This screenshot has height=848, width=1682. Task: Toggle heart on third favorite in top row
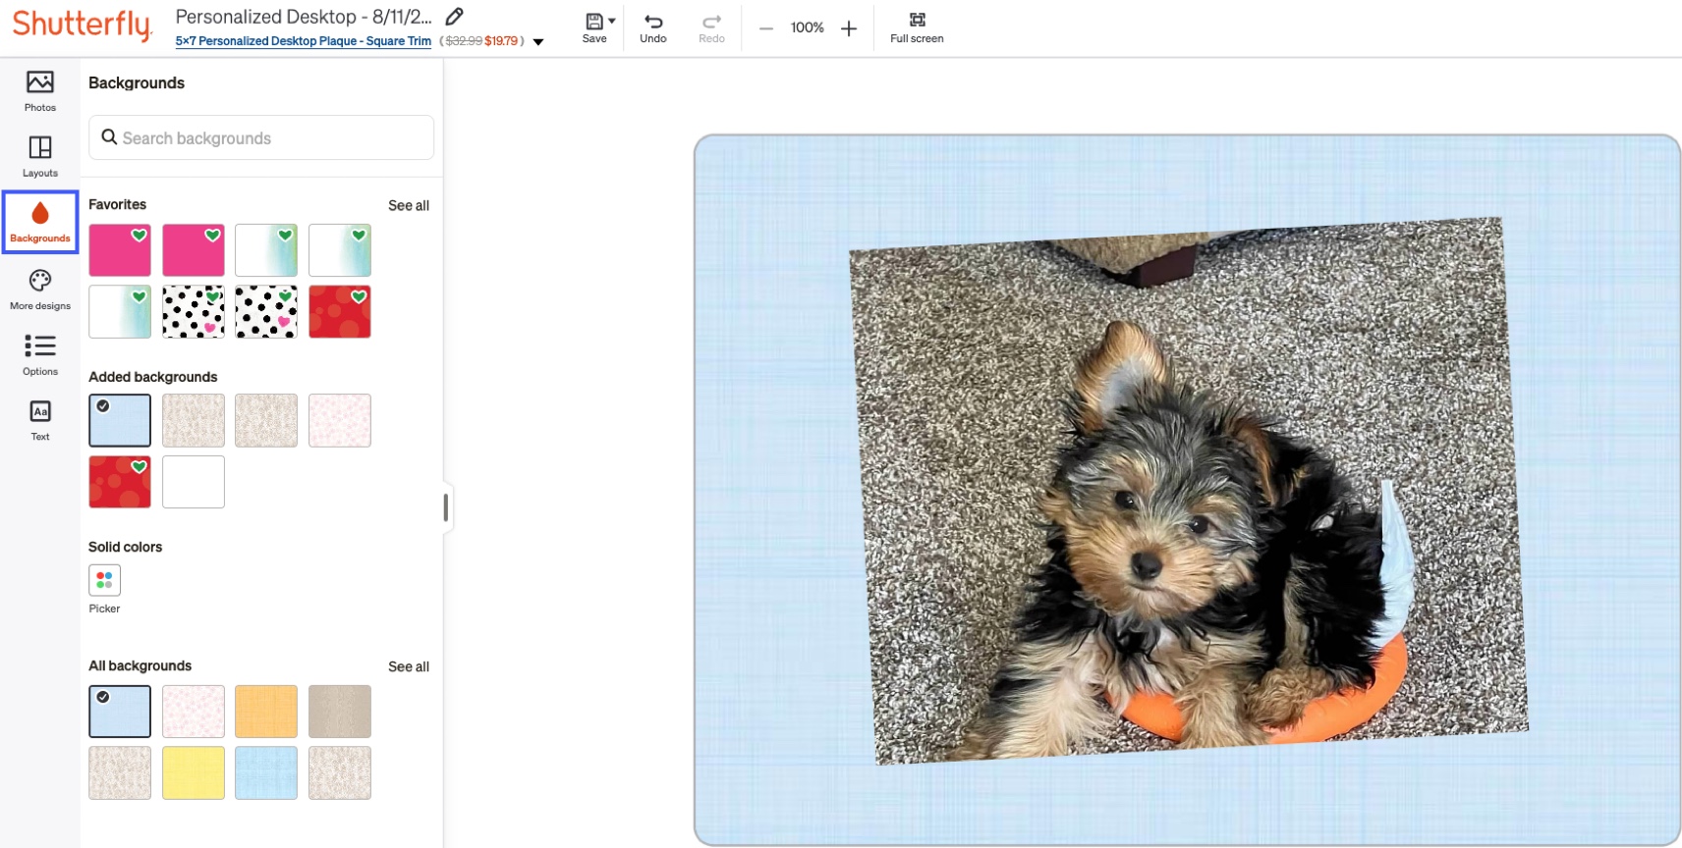coord(285,236)
